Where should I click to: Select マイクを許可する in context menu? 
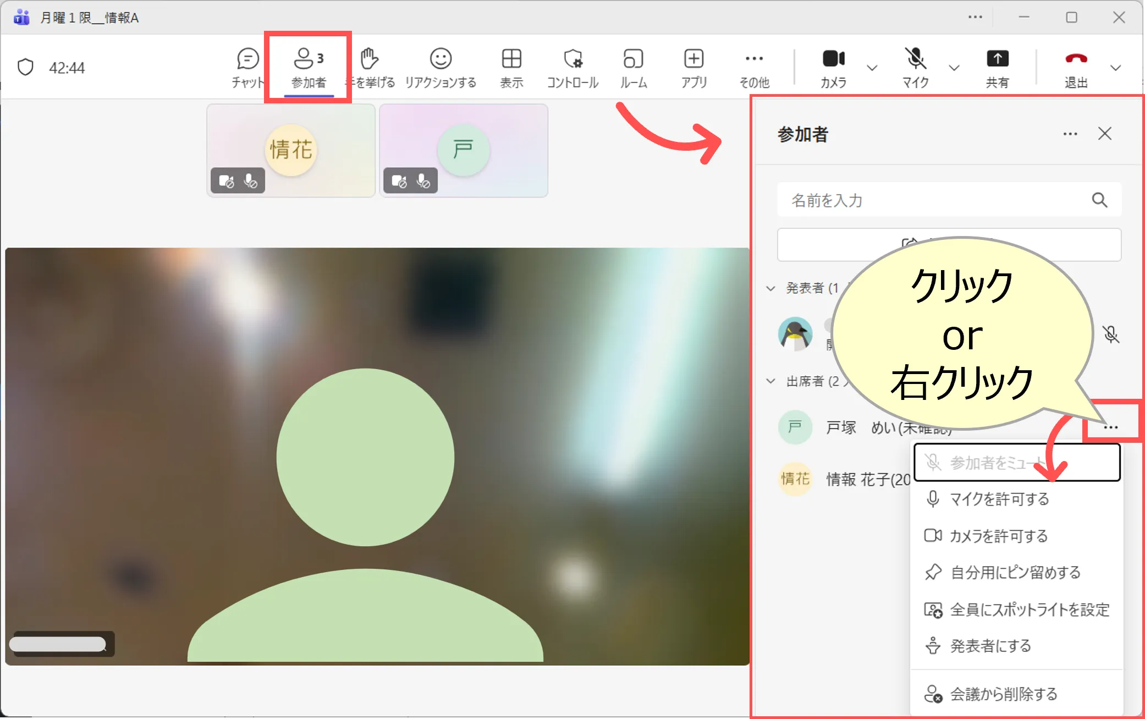pos(999,499)
